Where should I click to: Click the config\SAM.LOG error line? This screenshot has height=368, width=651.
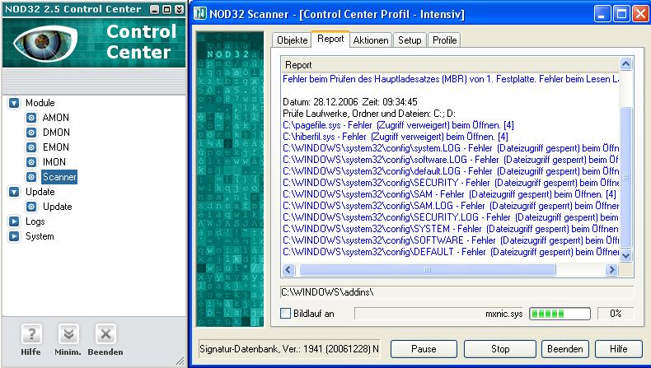451,206
